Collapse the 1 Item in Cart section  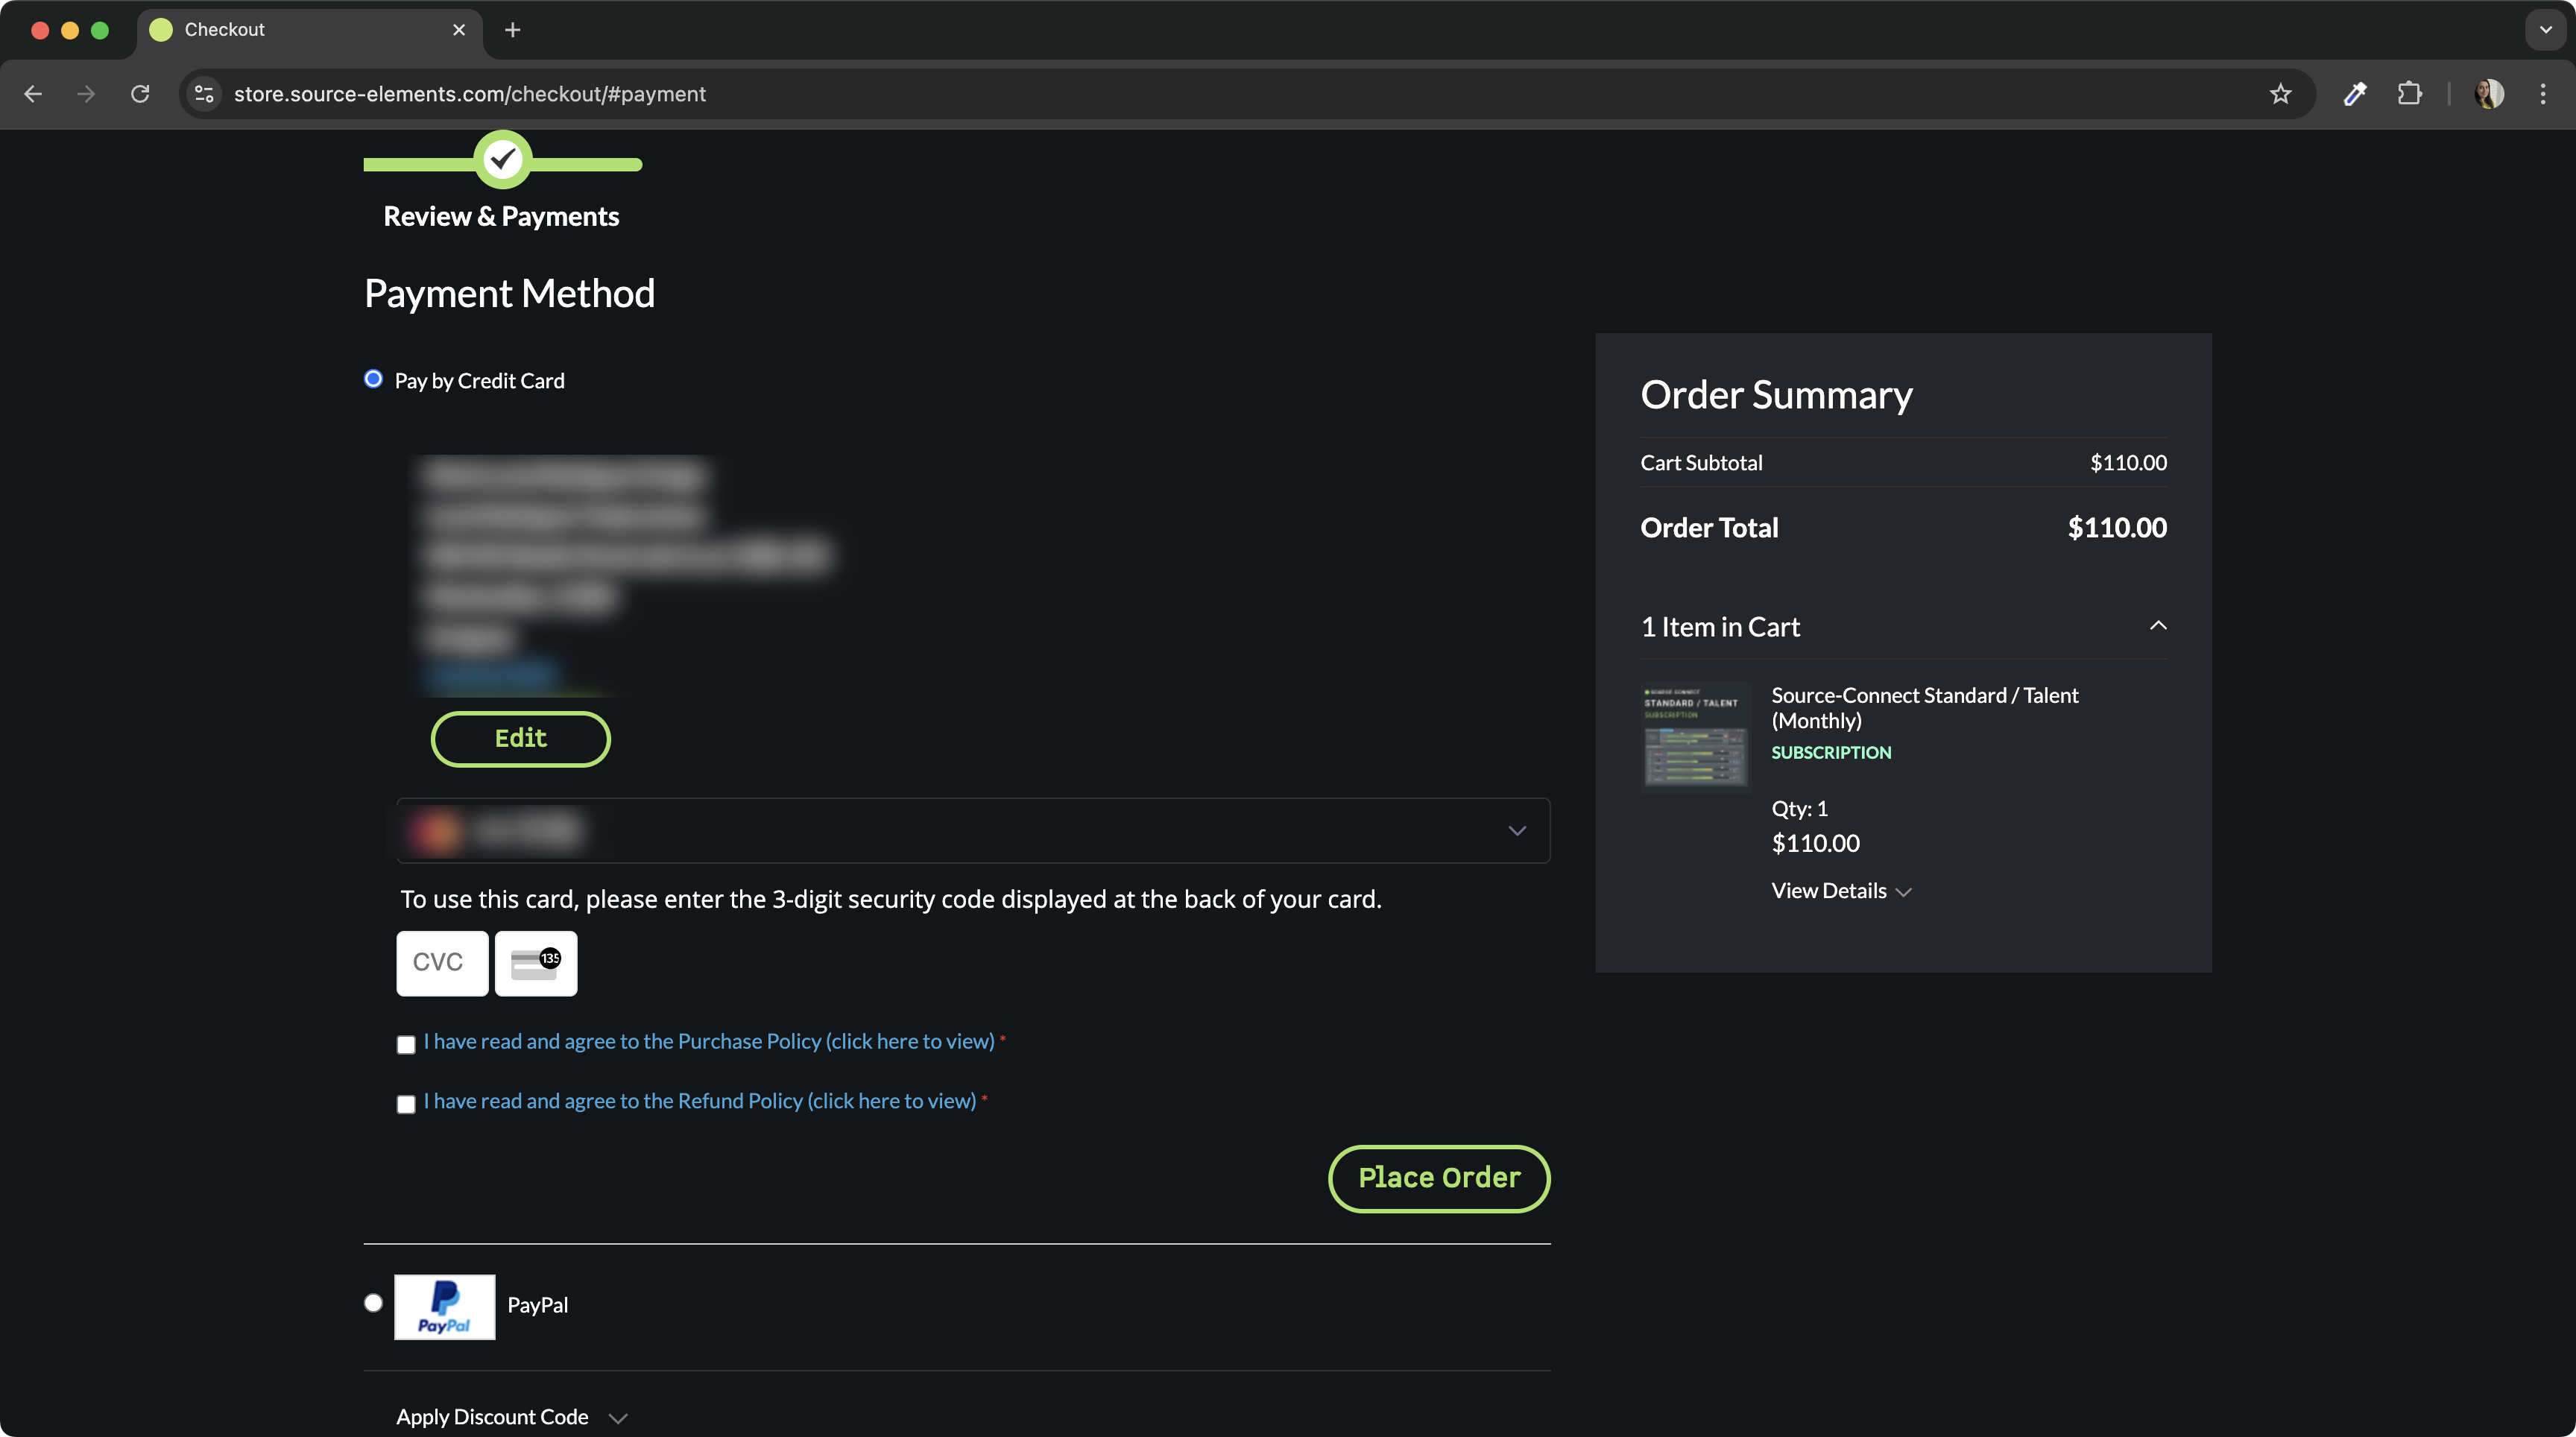[x=2158, y=626]
